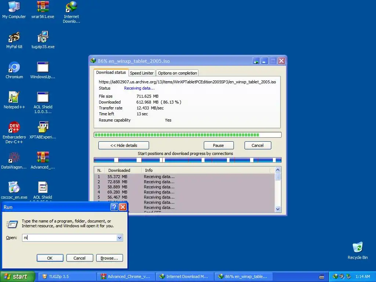This screenshot has height=282, width=376.
Task: Click the Downloaded column header
Action: click(123, 170)
